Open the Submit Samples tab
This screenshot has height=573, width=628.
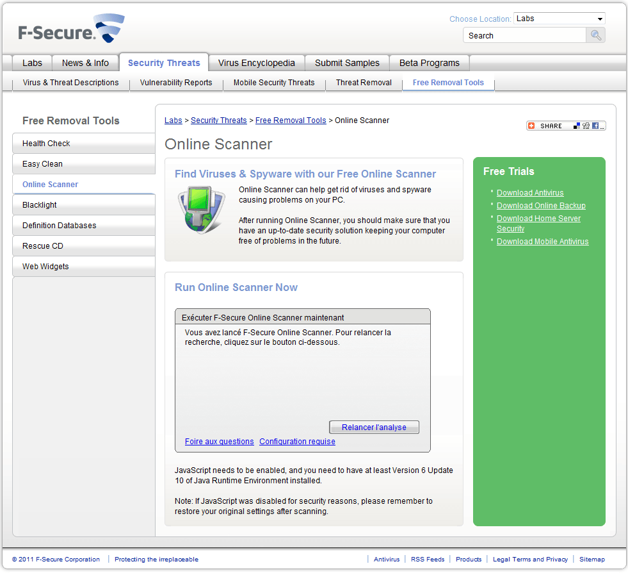pos(347,63)
